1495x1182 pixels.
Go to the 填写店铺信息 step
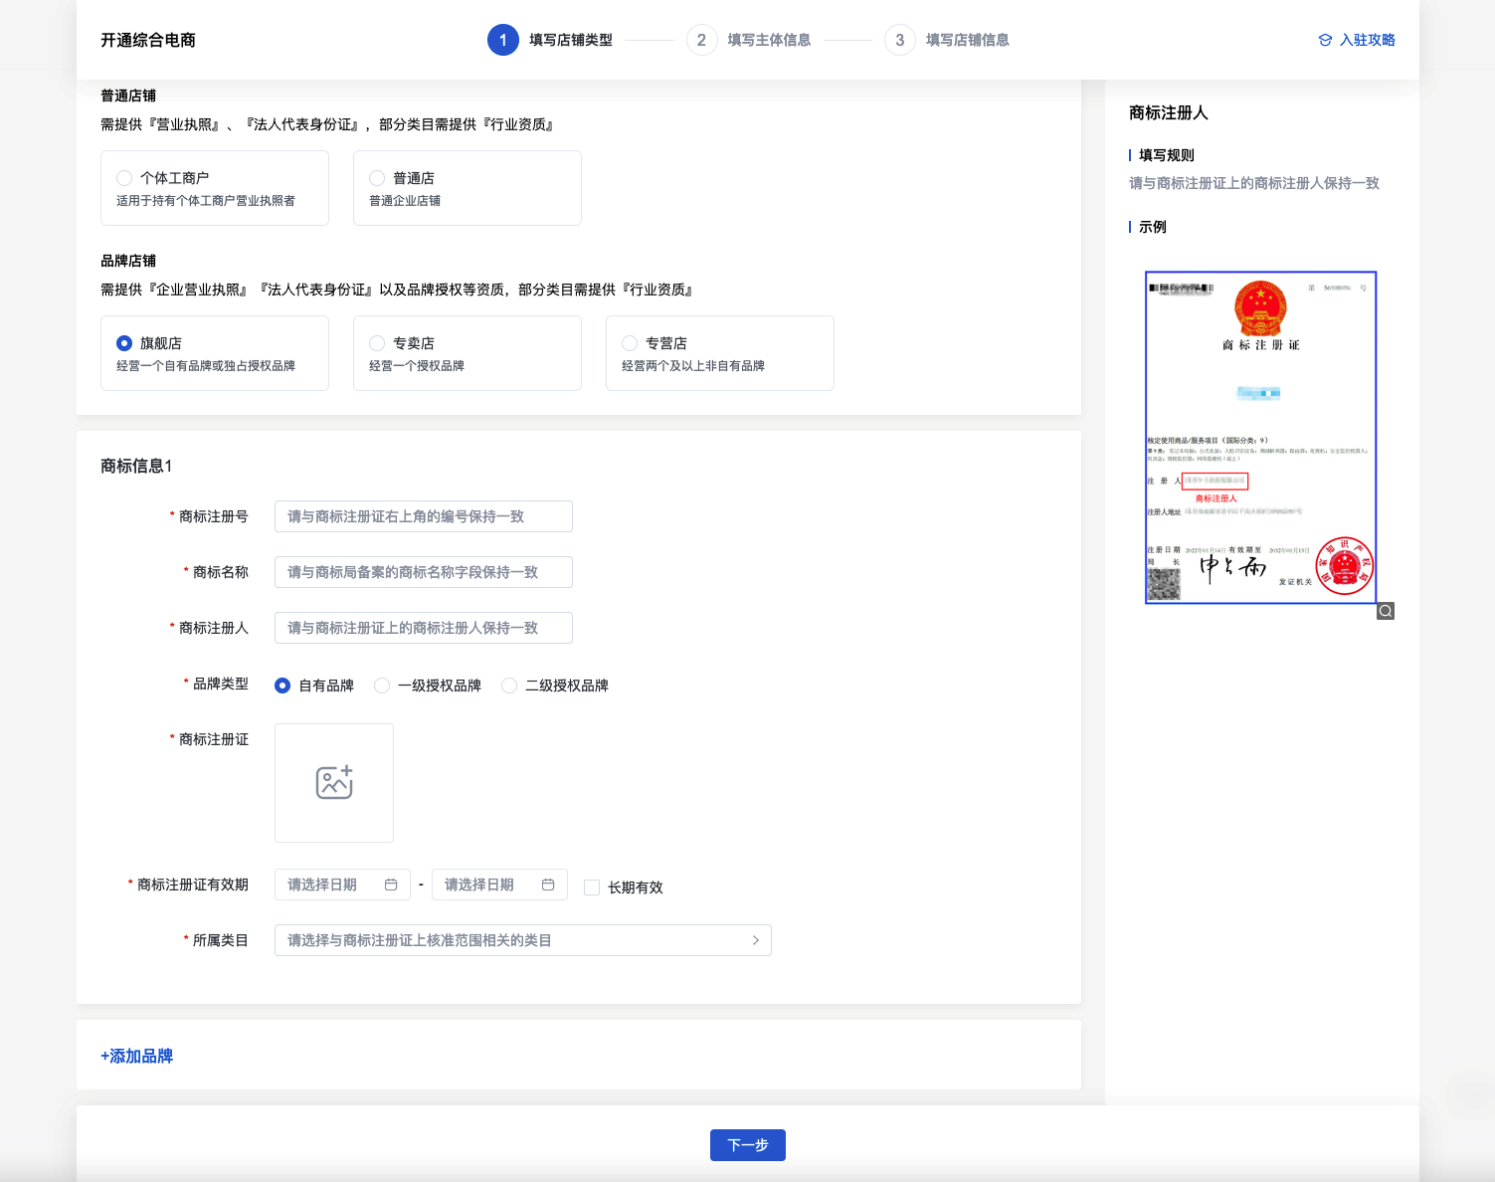click(x=967, y=40)
